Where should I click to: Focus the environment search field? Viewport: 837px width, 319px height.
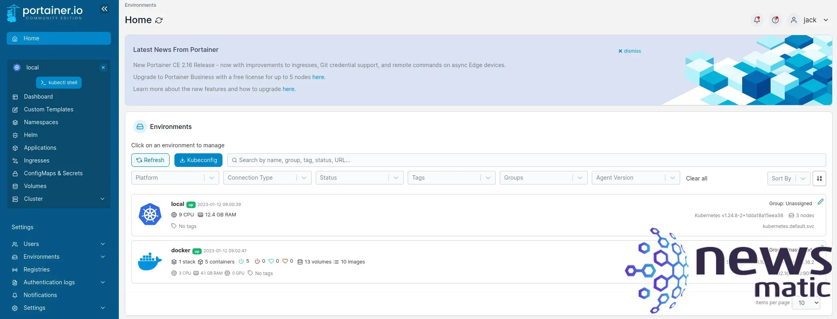pos(527,160)
